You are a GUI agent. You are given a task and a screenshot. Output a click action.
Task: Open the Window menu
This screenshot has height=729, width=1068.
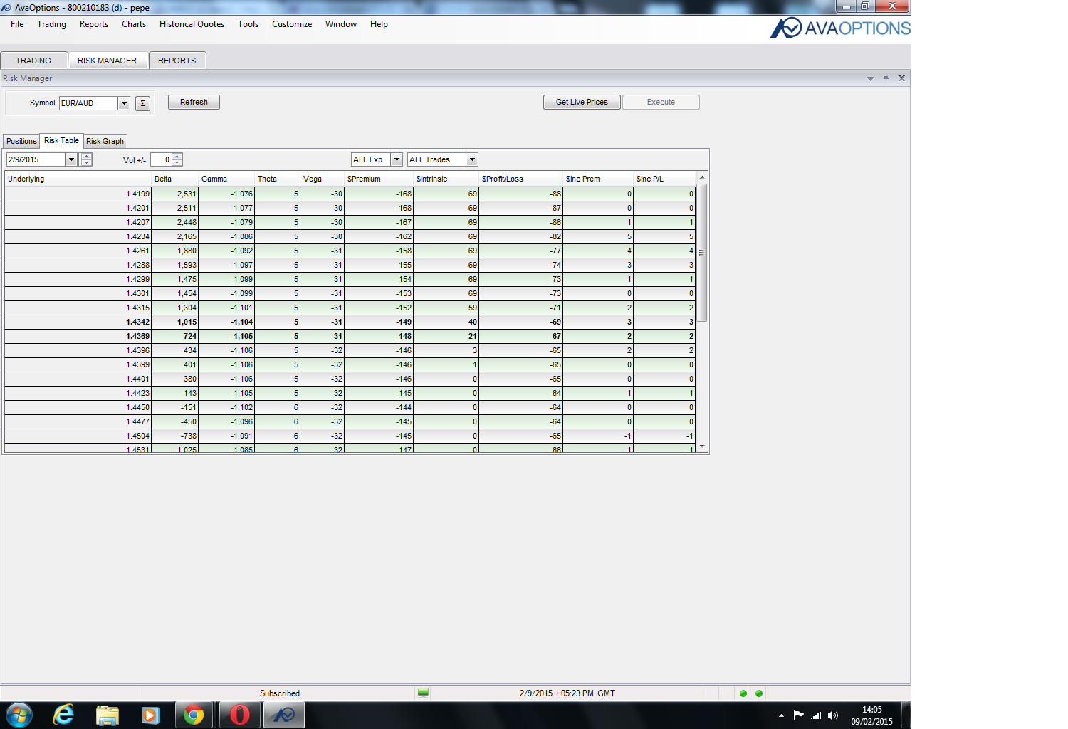[341, 24]
